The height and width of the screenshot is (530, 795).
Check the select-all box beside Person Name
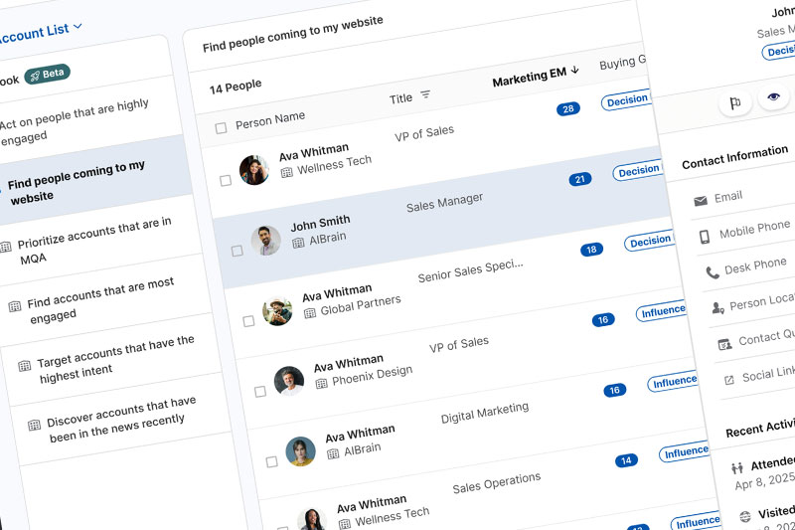(221, 128)
